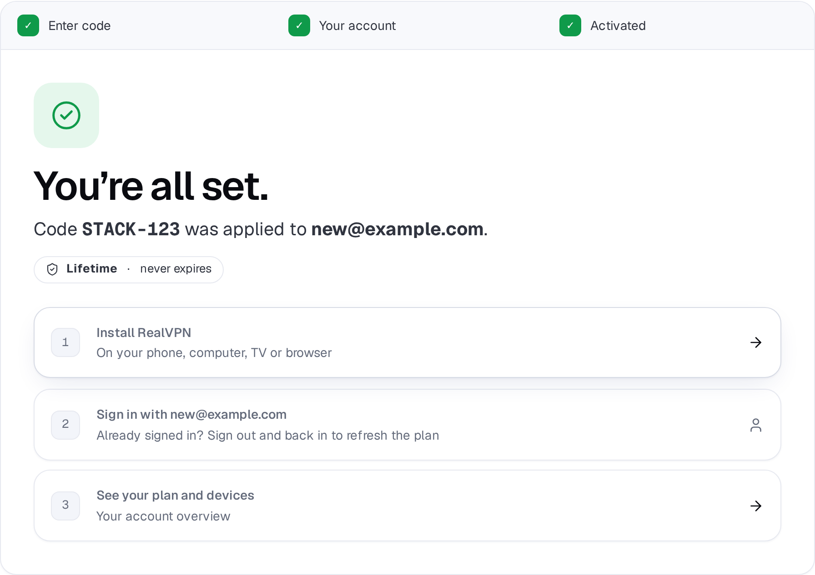
Task: Click the Activated step checkmark
Action: (570, 25)
